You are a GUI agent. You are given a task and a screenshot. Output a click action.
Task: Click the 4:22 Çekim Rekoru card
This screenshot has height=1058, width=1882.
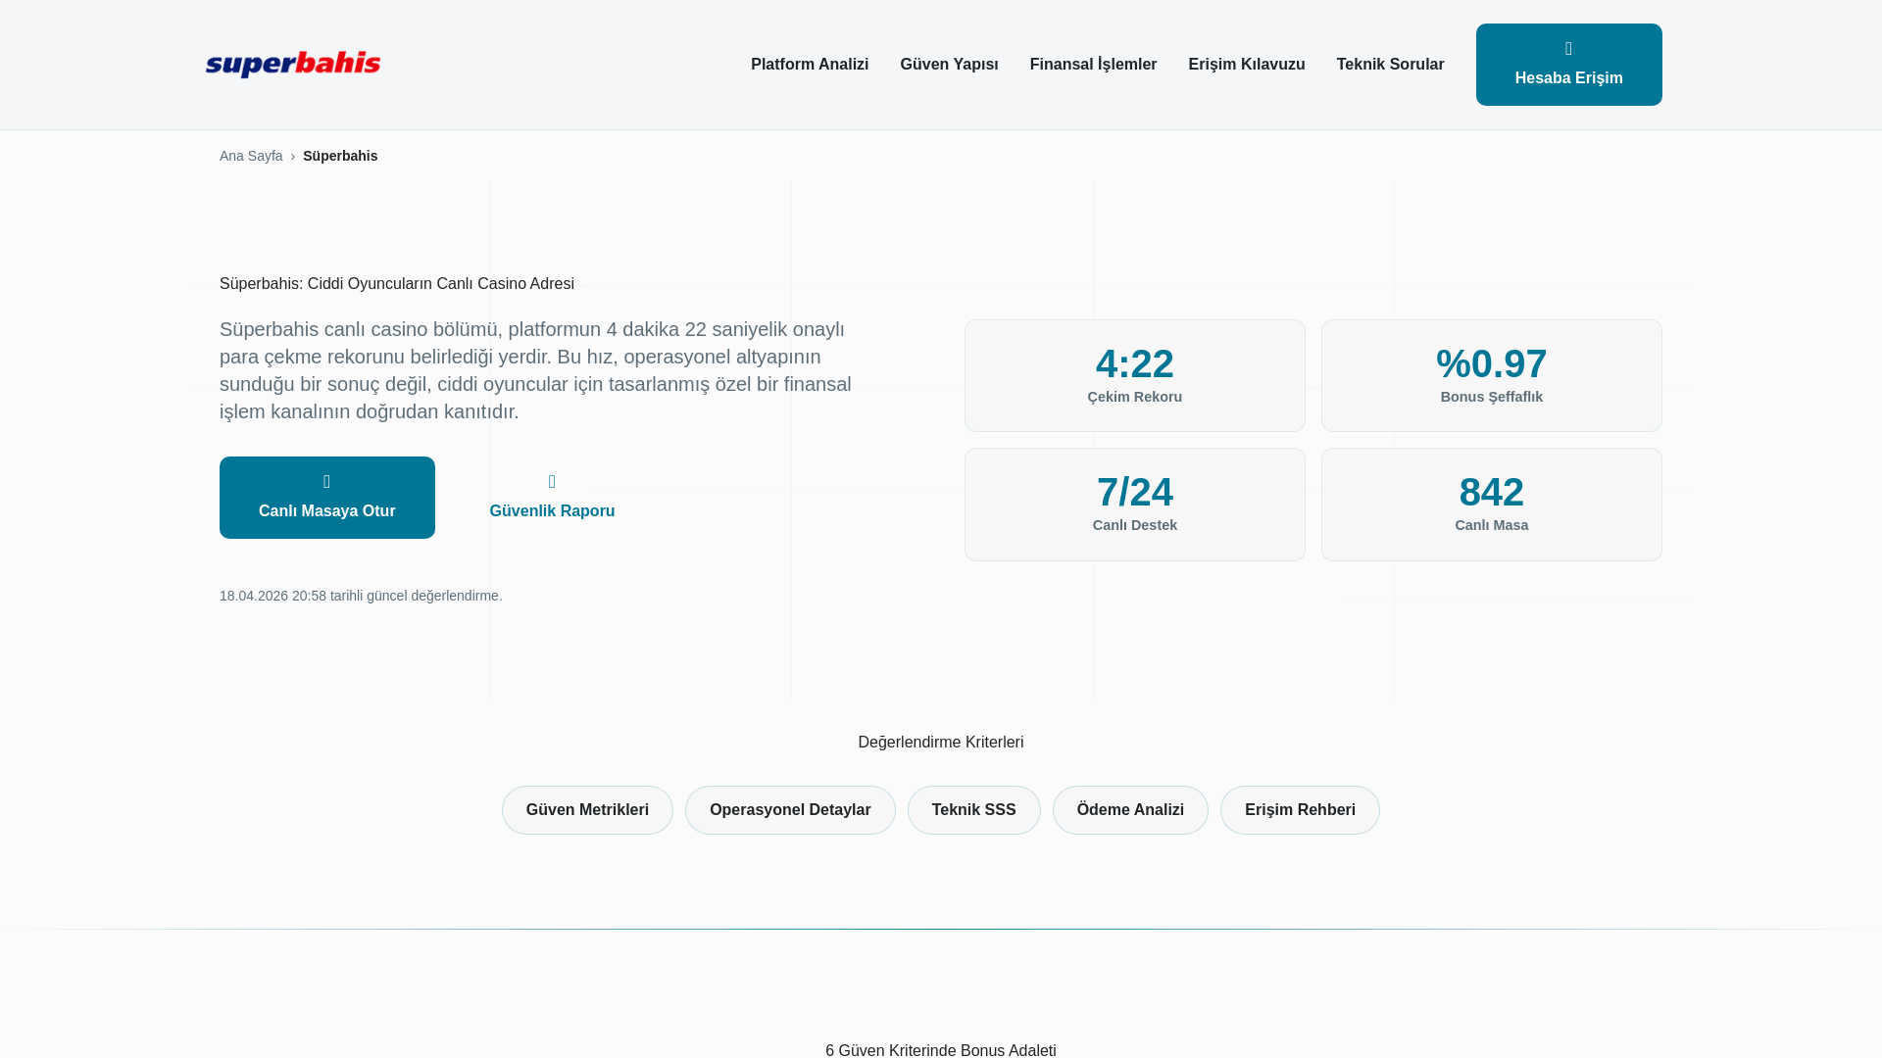[x=1134, y=375]
